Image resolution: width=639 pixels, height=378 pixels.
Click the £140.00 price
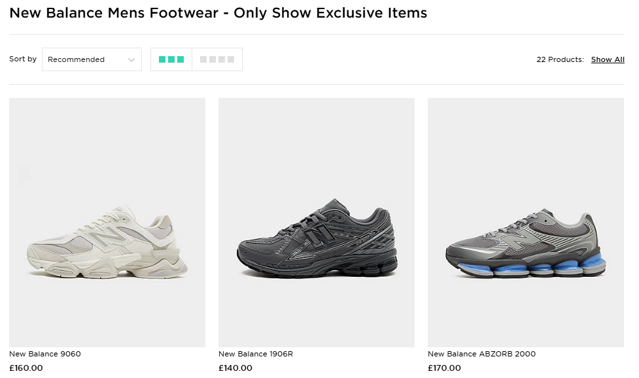click(x=235, y=368)
